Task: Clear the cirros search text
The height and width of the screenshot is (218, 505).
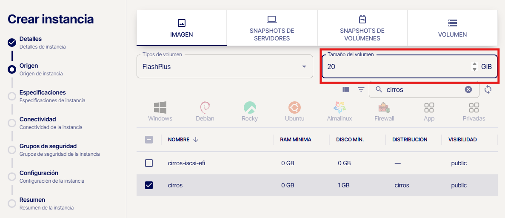Action: (468, 89)
